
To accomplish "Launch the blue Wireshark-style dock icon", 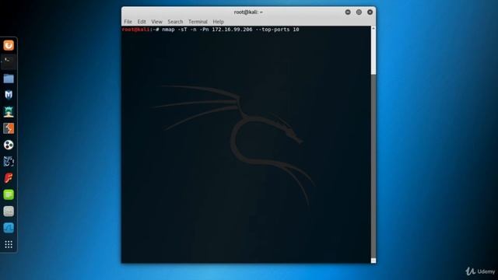I will click(x=9, y=228).
